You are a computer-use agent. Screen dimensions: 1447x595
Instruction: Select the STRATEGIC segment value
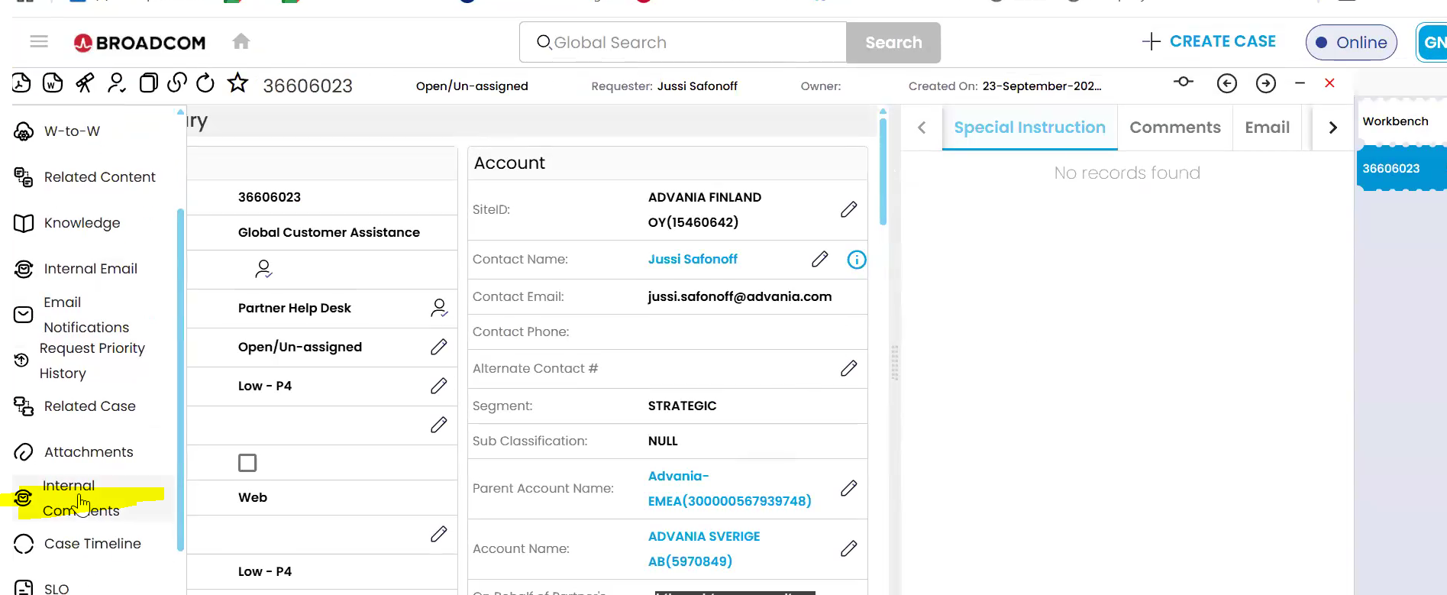pyautogui.click(x=682, y=406)
